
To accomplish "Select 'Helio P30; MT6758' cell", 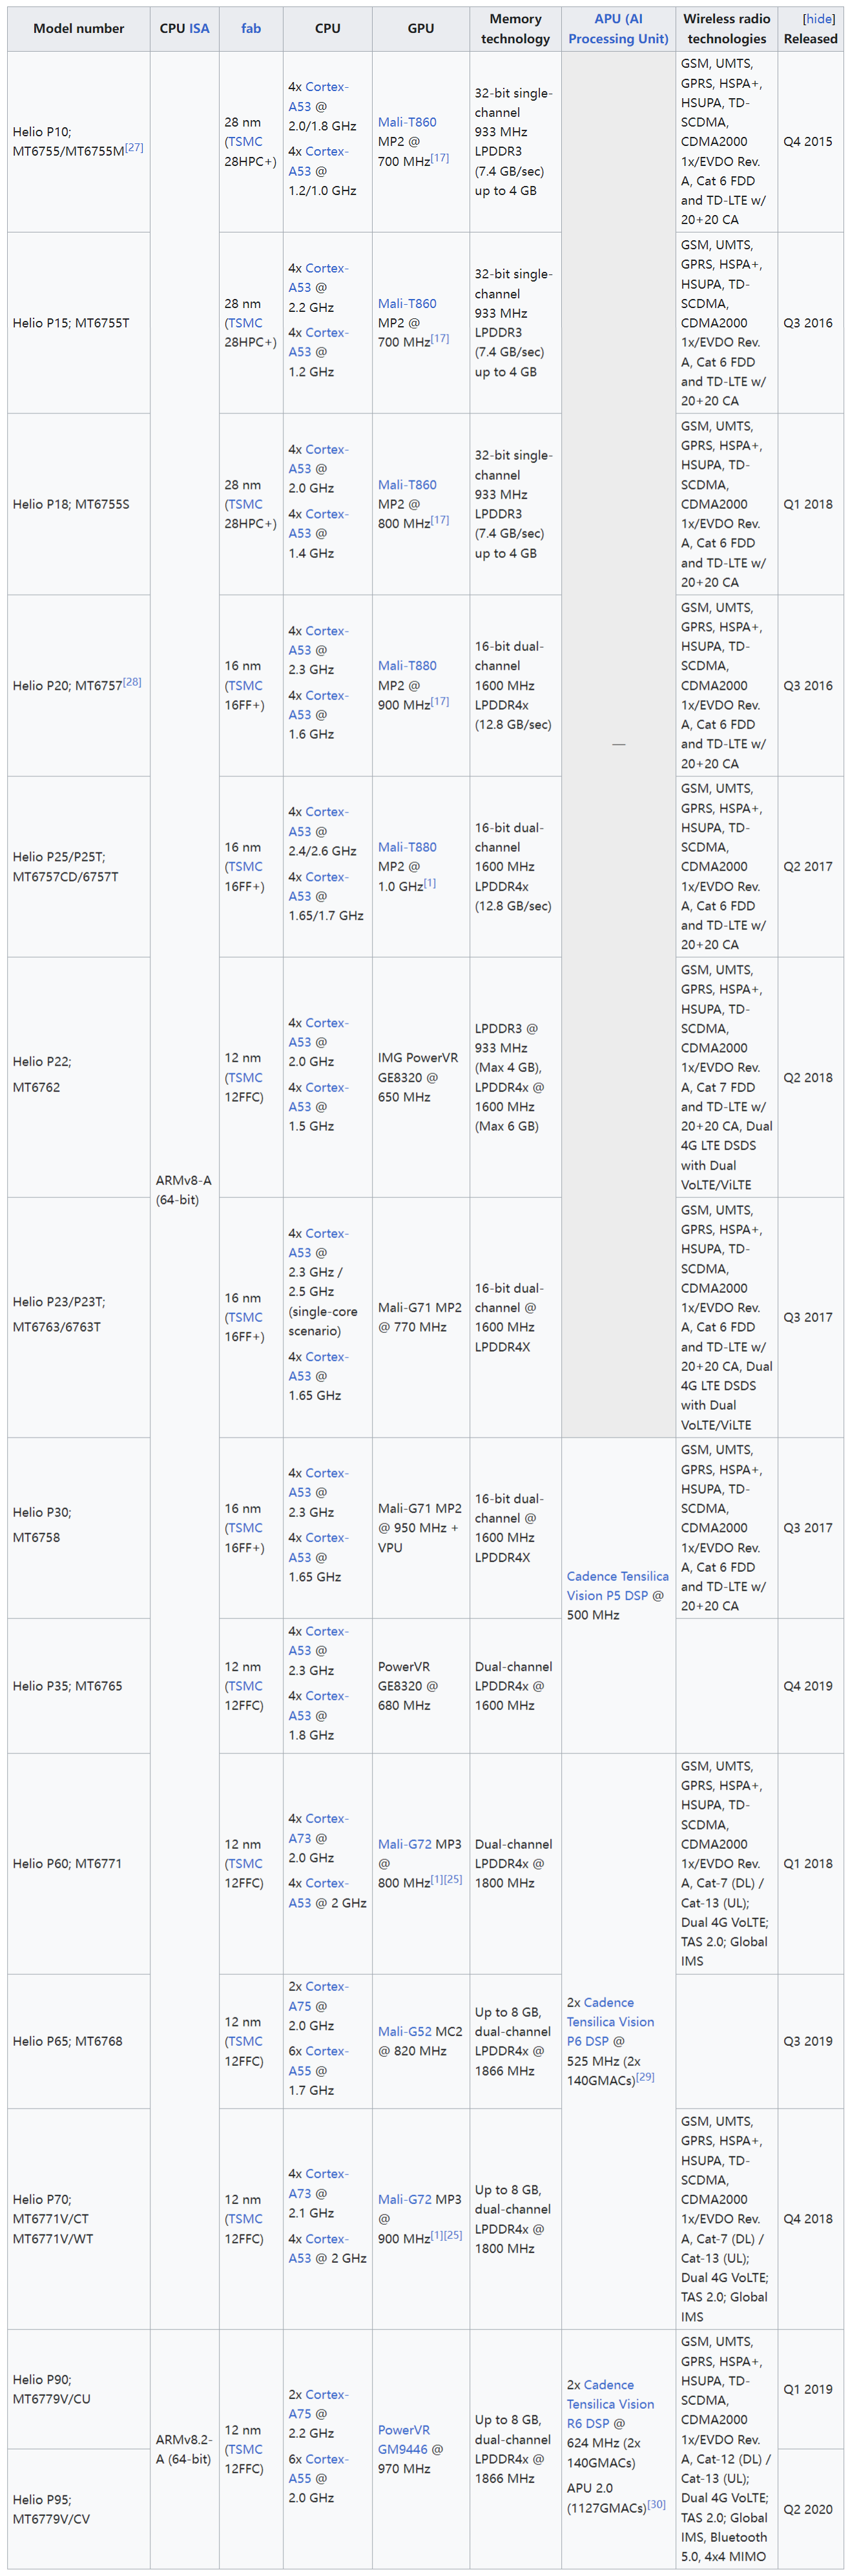I will point(79,1528).
